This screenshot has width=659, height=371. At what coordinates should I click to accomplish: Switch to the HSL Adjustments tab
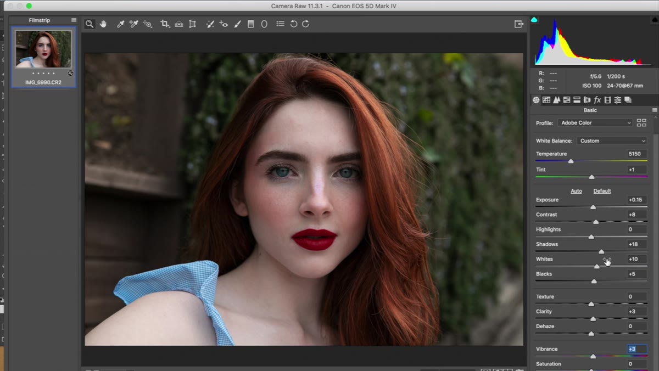[x=567, y=100]
